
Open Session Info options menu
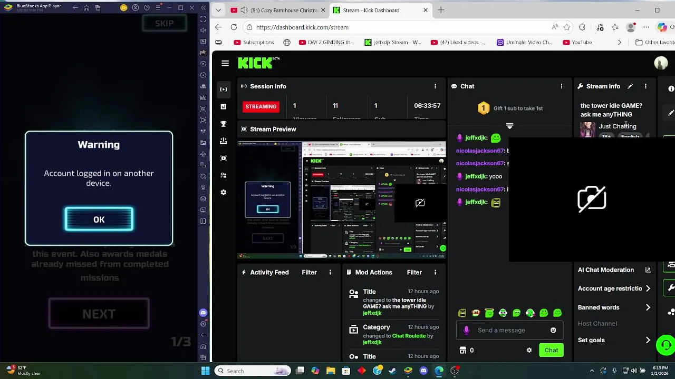[435, 86]
